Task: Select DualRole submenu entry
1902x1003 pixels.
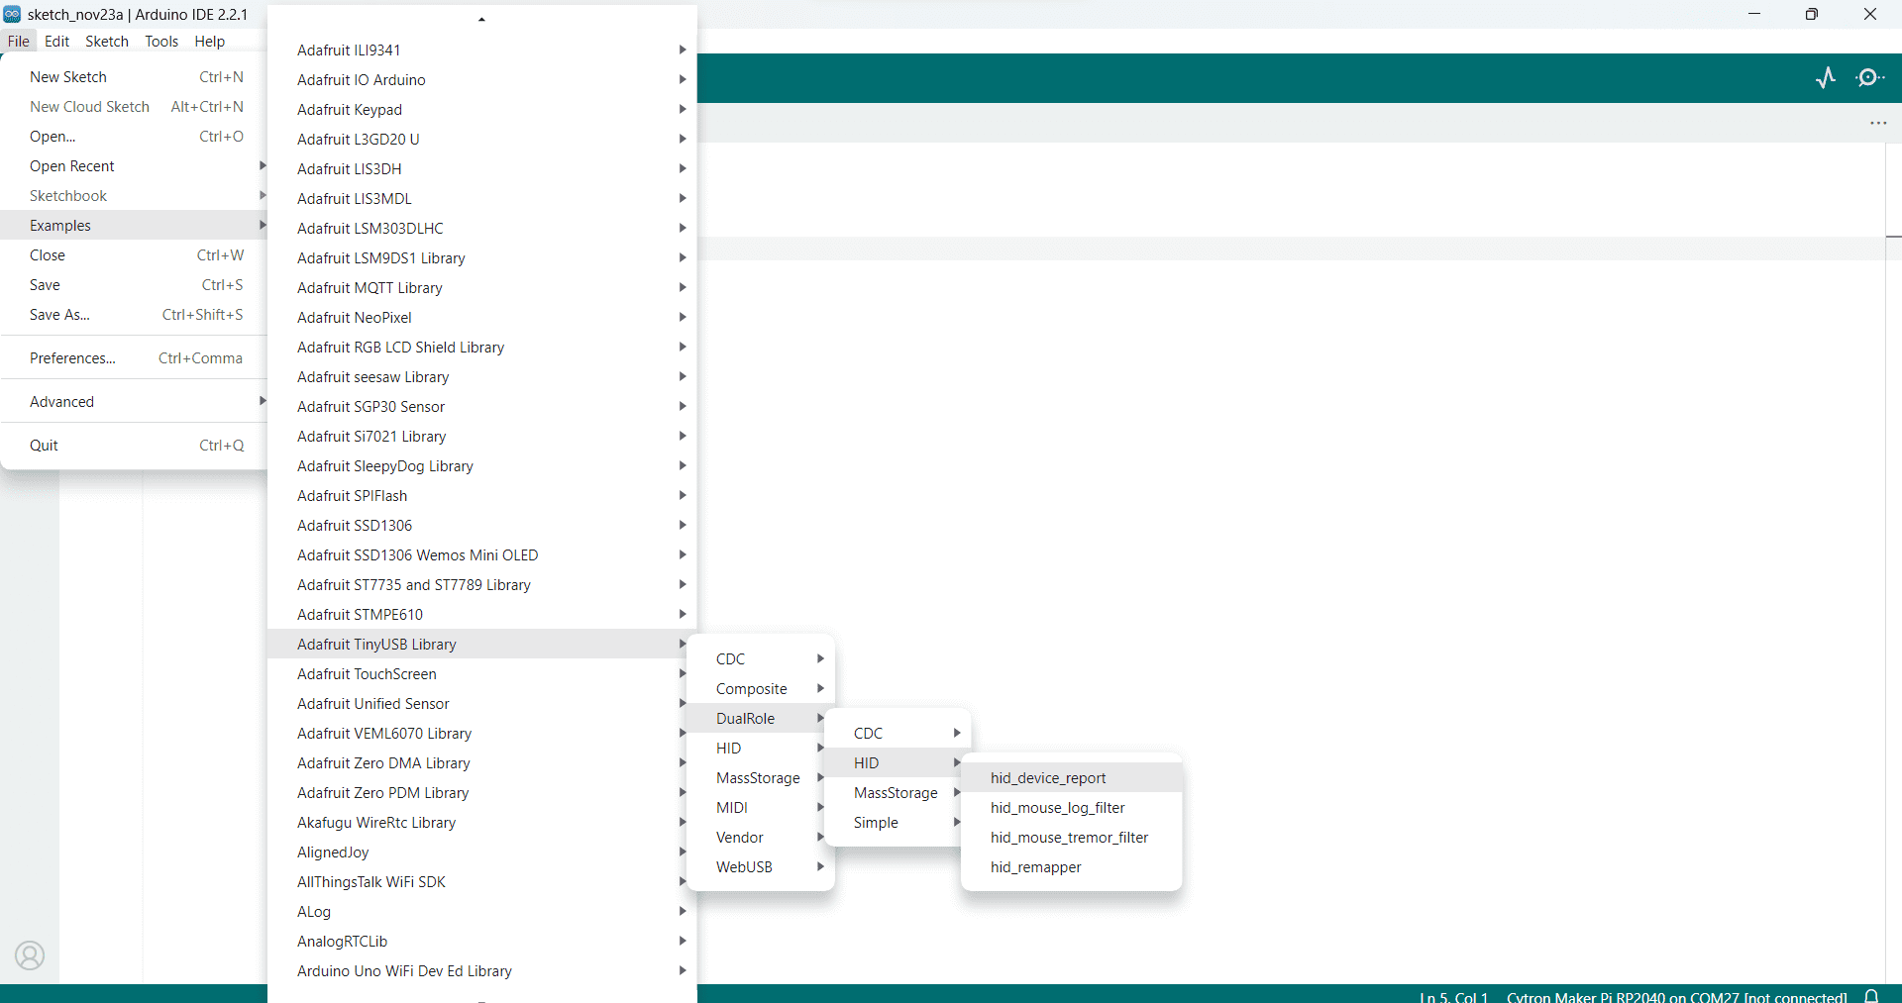Action: click(x=761, y=719)
